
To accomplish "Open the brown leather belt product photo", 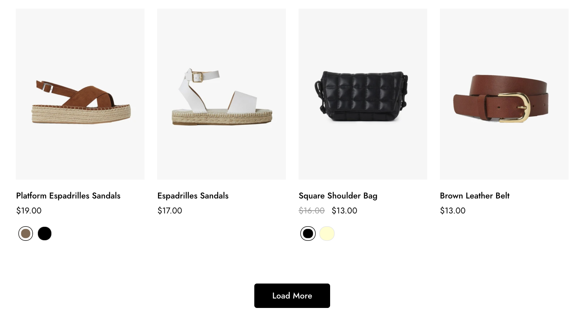I will 504,95.
